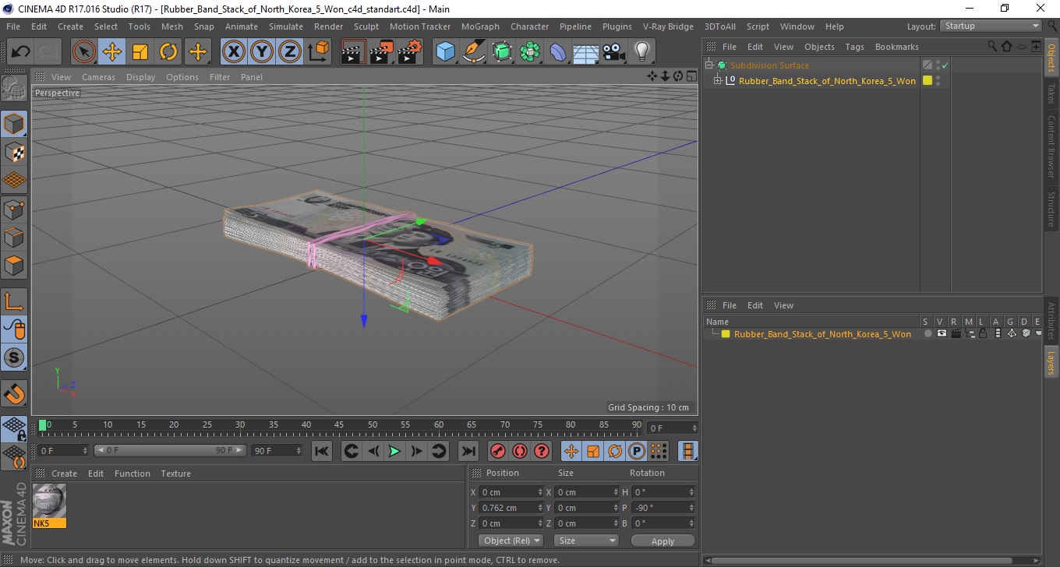Open the viewport Display menu
Image resolution: width=1060 pixels, height=567 pixels.
(x=141, y=77)
